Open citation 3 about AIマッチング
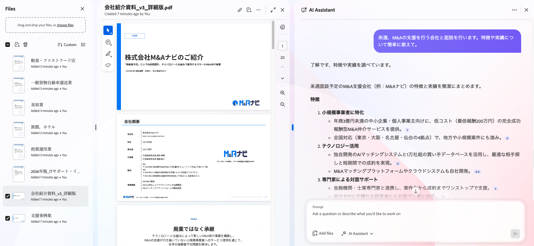Viewport: 534px width, 246px height. point(398,164)
